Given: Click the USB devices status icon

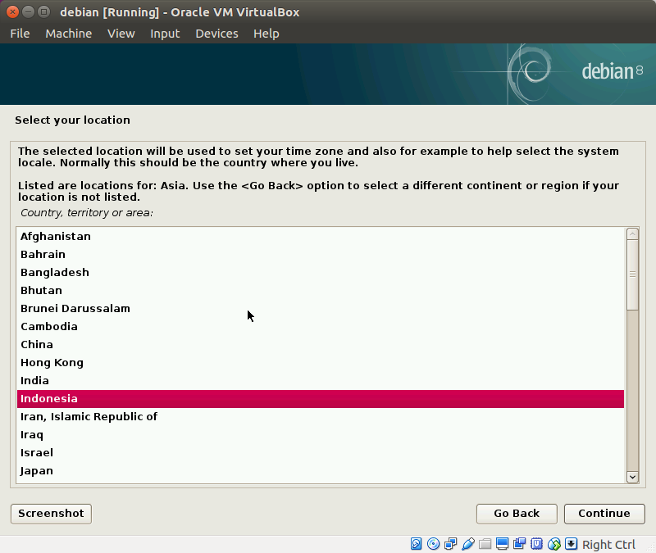Looking at the screenshot, I should point(468,544).
